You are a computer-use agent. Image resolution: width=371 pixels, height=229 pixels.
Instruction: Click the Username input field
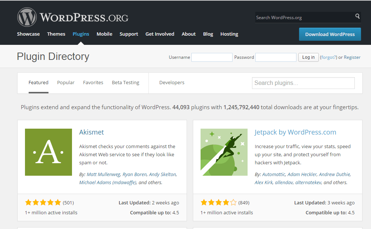pos(212,57)
